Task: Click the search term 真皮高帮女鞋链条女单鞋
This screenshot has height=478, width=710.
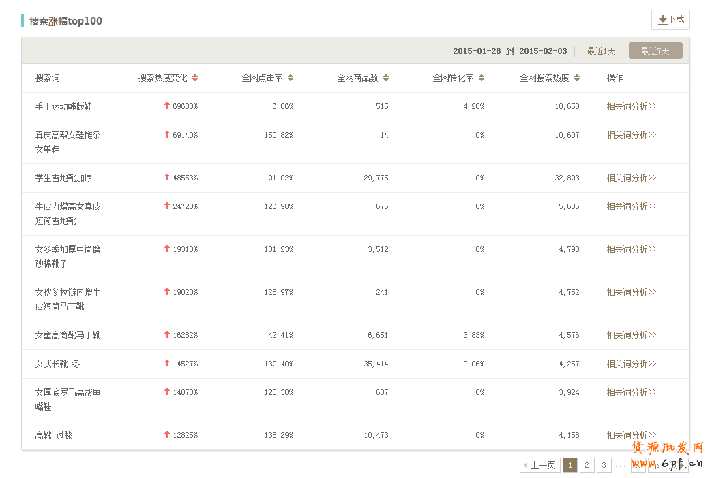Action: coord(68,142)
